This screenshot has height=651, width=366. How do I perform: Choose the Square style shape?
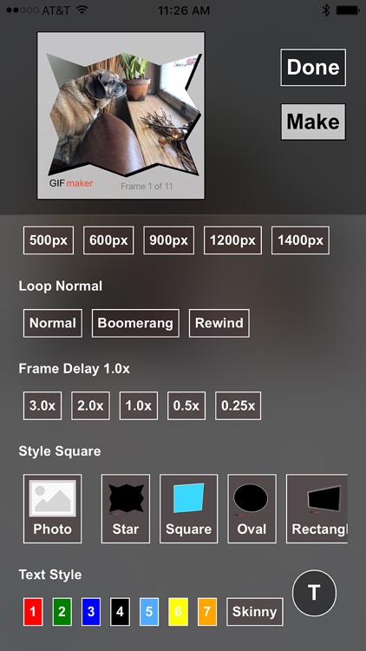(189, 509)
